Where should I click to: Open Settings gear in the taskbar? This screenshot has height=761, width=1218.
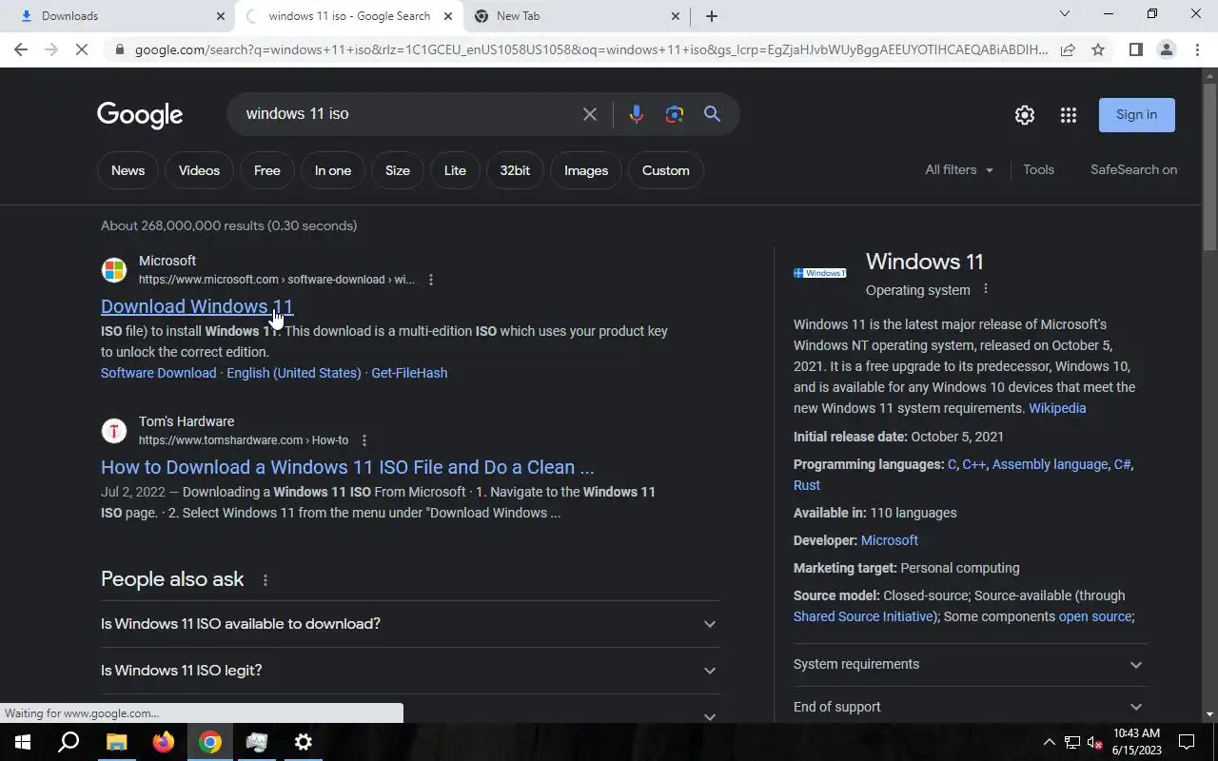(x=304, y=742)
